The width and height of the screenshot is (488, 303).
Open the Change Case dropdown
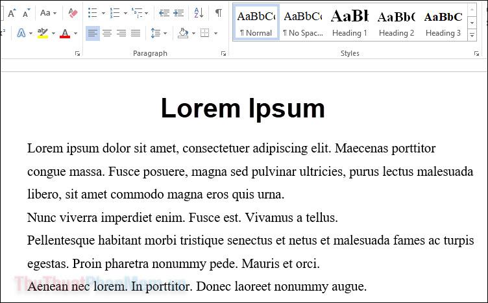(47, 13)
